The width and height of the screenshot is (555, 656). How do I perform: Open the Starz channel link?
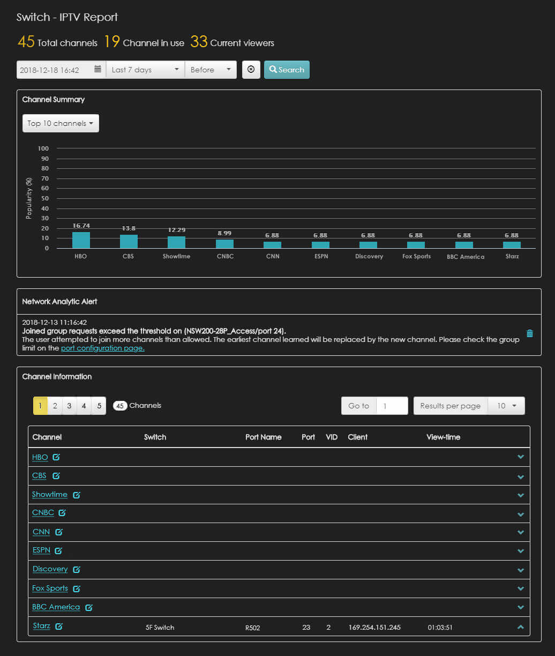click(x=41, y=625)
